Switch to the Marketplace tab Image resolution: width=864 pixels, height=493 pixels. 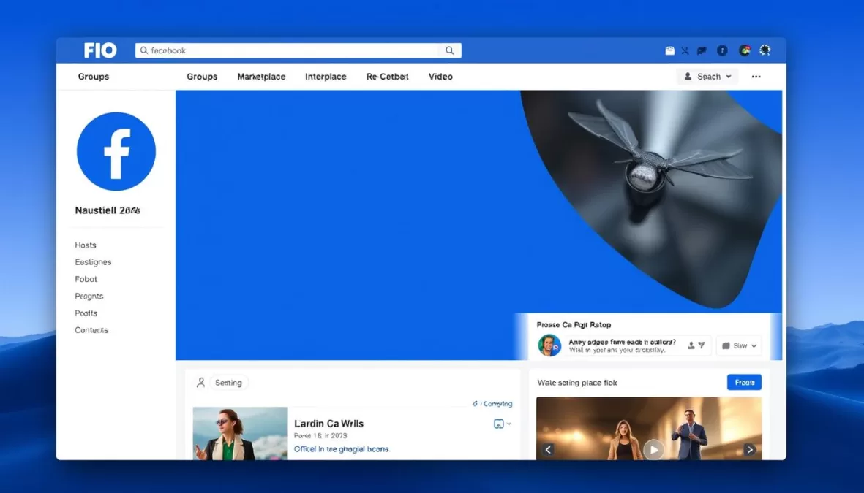point(261,76)
